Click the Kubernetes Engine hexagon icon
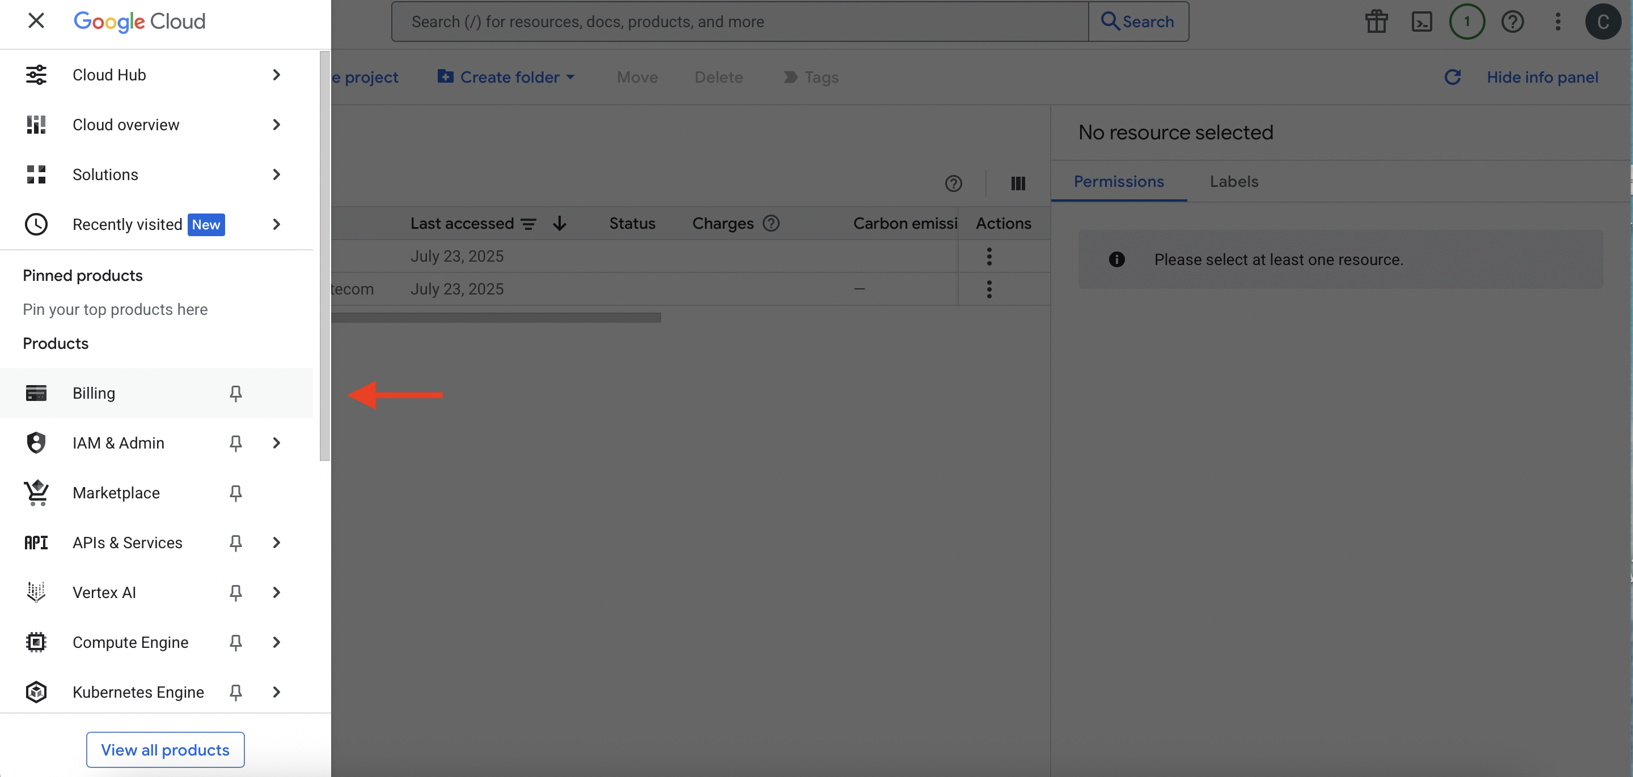 (x=36, y=692)
